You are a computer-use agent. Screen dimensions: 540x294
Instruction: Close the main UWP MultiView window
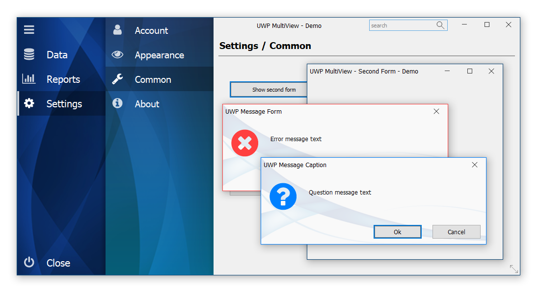509,25
